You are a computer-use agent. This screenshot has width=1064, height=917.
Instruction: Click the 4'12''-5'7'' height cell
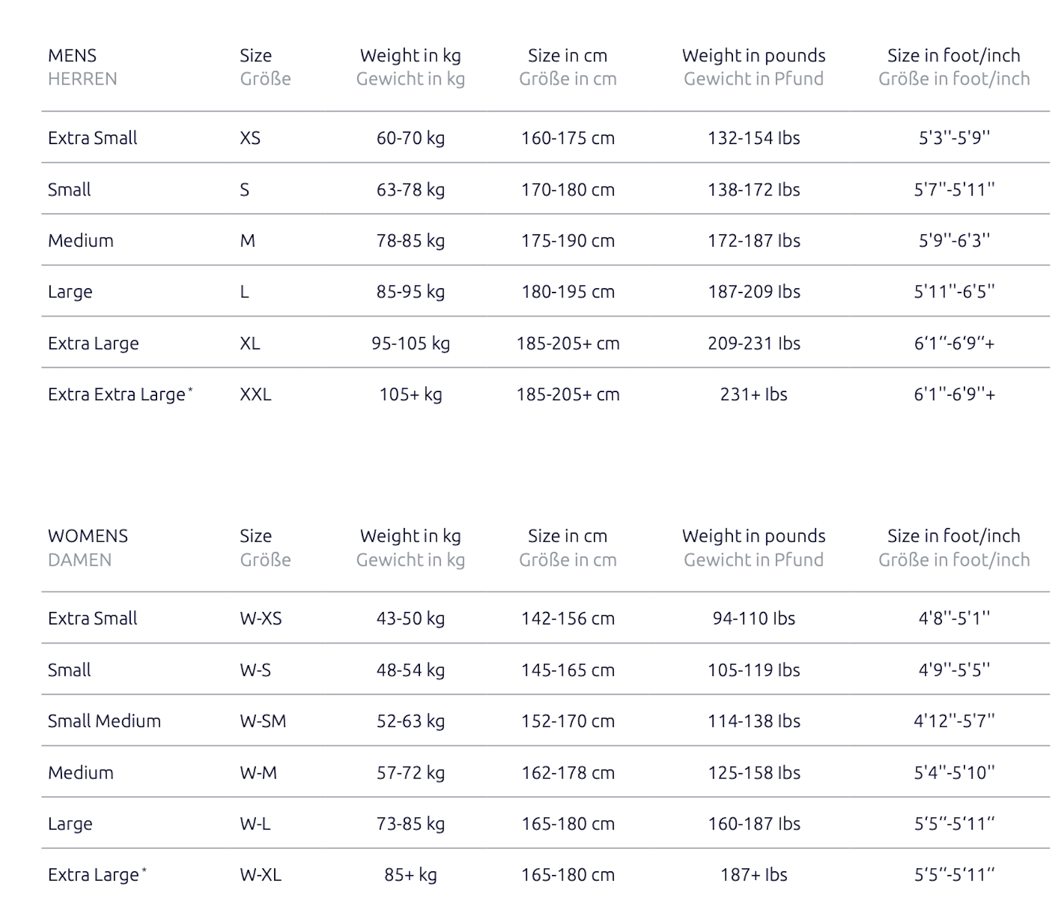click(x=954, y=721)
